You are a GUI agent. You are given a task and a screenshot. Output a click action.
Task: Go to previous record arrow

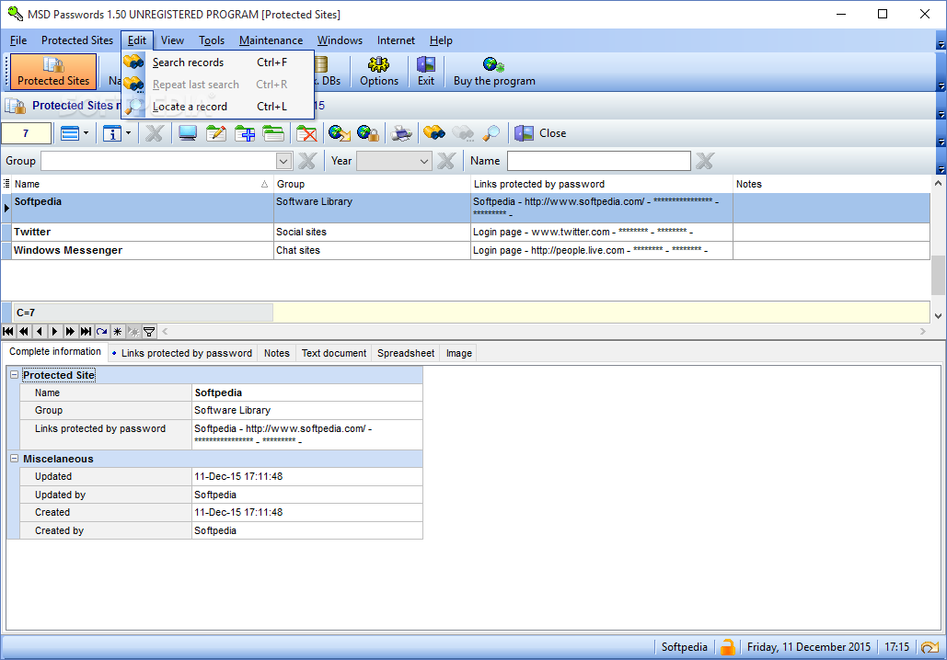click(x=40, y=331)
